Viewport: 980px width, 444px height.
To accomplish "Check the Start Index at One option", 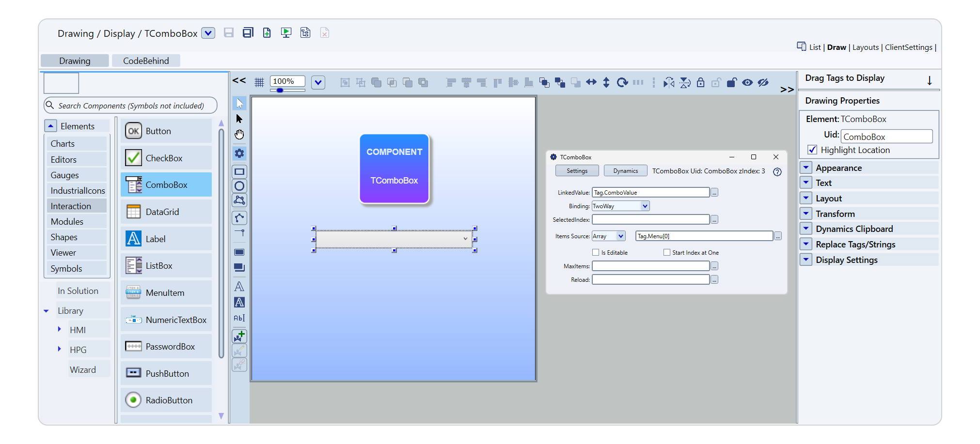I will 667,252.
